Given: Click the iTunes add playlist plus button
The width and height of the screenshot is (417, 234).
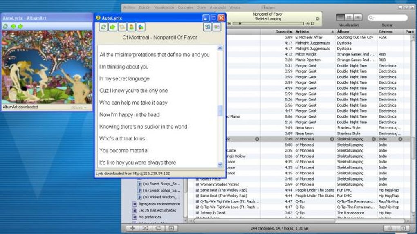Looking at the screenshot, I should 132,228.
